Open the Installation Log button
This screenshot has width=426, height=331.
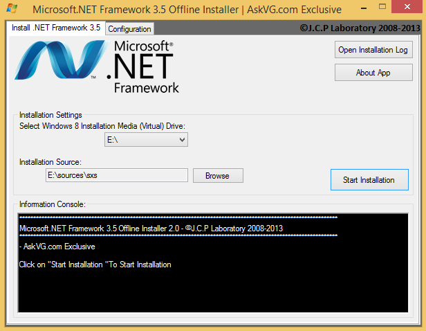[x=373, y=50]
